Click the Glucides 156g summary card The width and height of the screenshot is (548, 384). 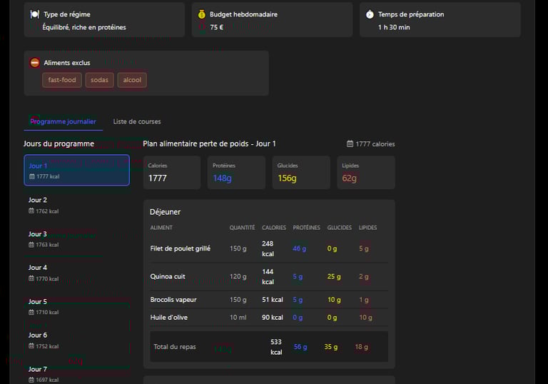tap(301, 173)
